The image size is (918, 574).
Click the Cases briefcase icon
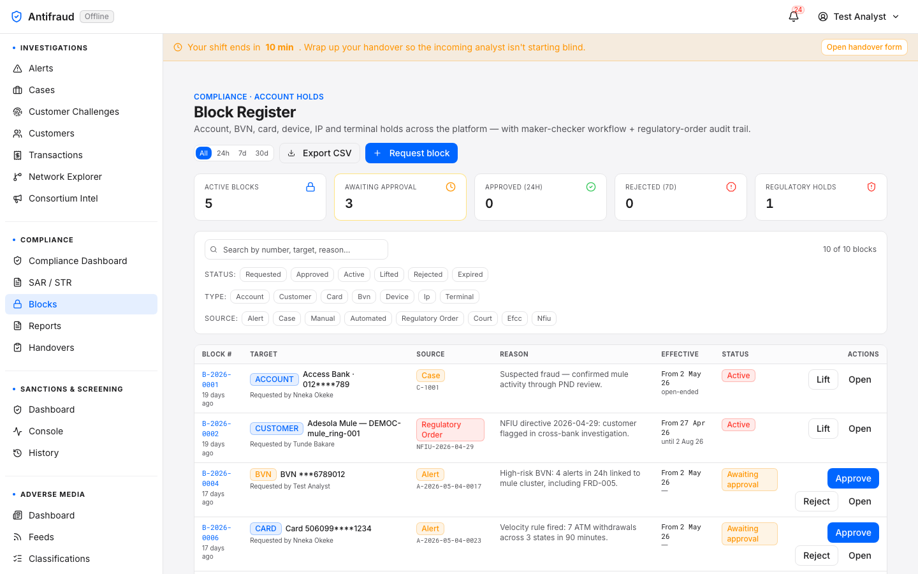click(x=18, y=90)
